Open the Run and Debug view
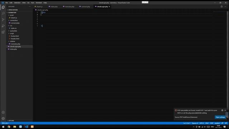The width and height of the screenshot is (229, 129). (3, 26)
